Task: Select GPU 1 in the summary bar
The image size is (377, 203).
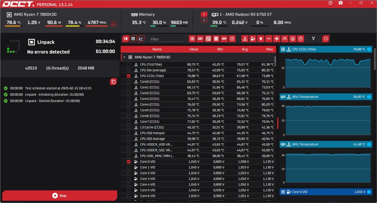Action: tap(204, 14)
